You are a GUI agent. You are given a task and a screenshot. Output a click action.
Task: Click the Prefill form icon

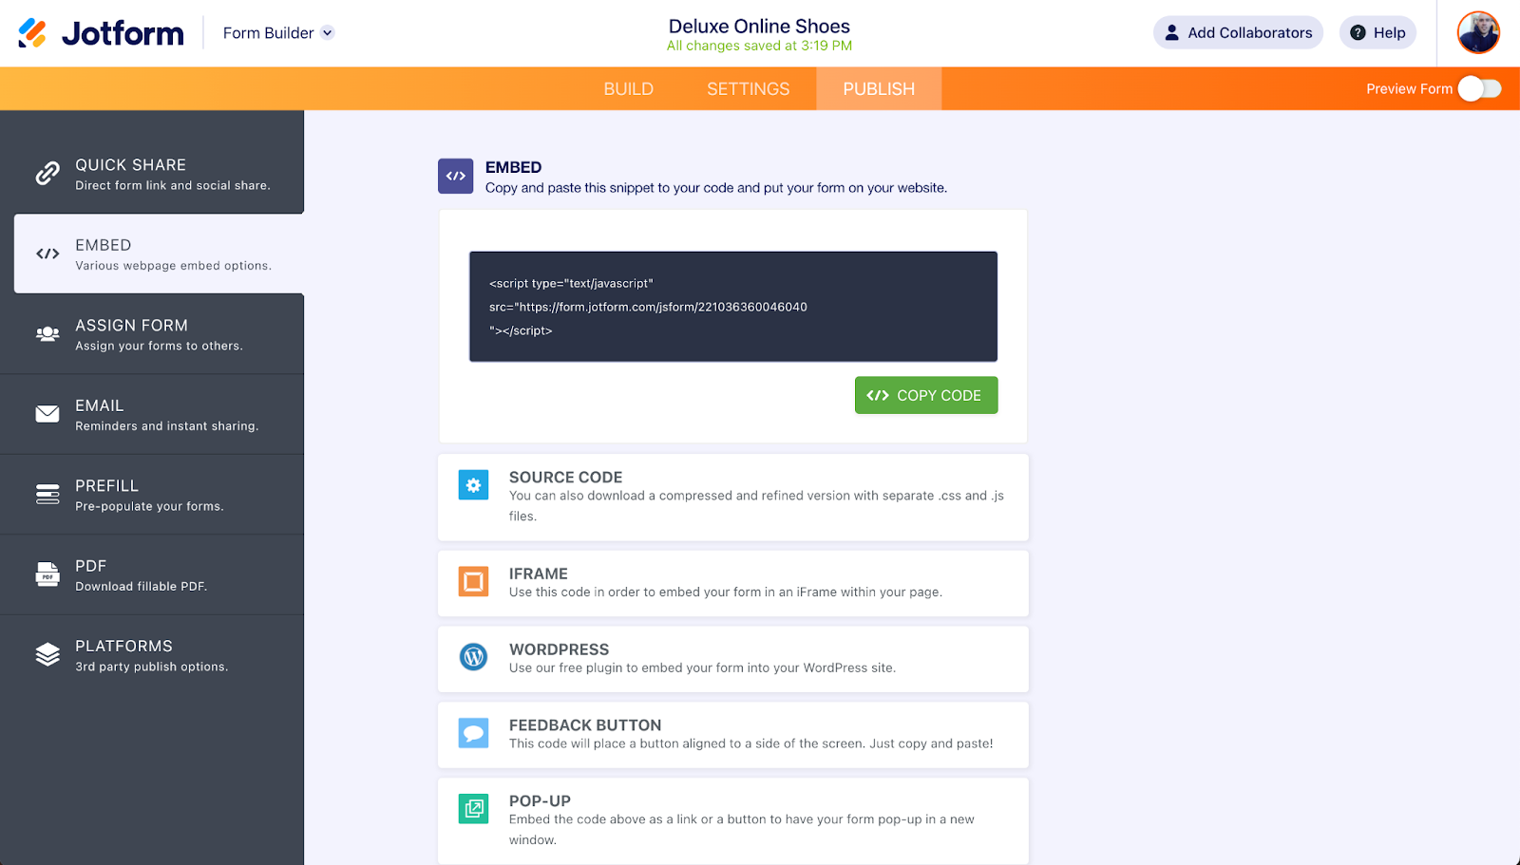(47, 494)
